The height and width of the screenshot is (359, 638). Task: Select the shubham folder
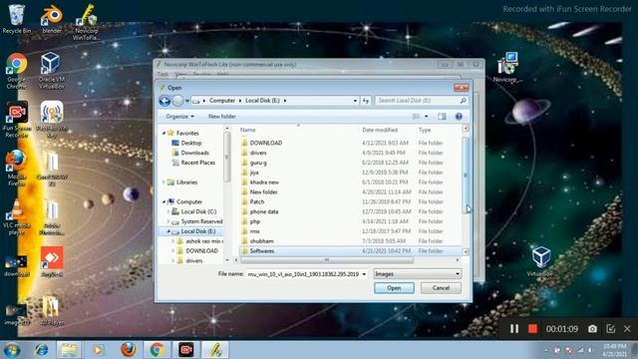(x=261, y=241)
